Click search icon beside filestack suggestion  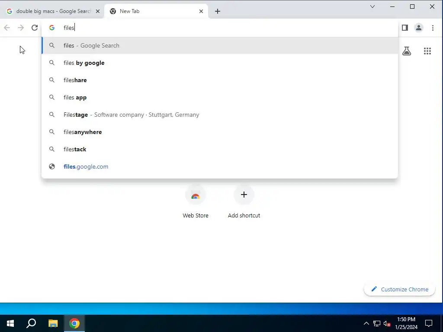click(x=52, y=149)
